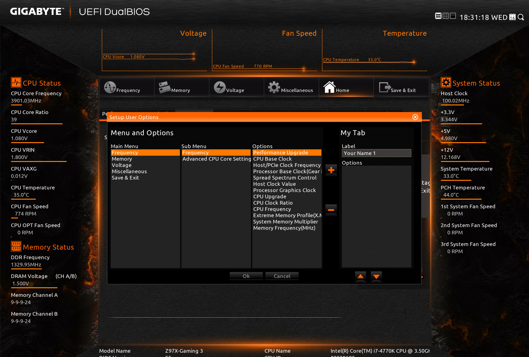The image size is (529, 357).
Task: Select CPU Frequency option
Action: pyautogui.click(x=287, y=209)
